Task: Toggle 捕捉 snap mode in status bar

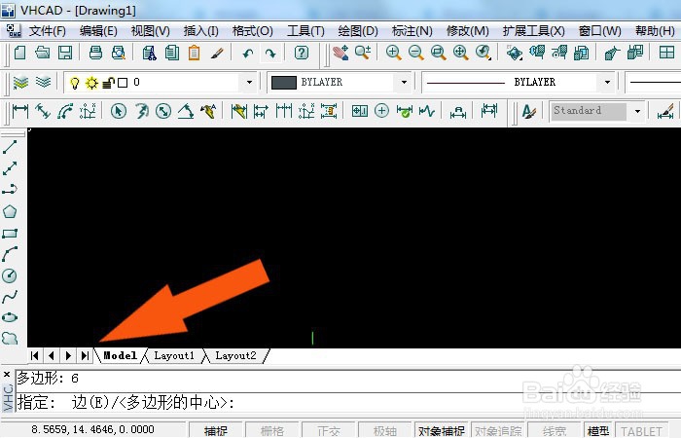Action: click(x=216, y=430)
